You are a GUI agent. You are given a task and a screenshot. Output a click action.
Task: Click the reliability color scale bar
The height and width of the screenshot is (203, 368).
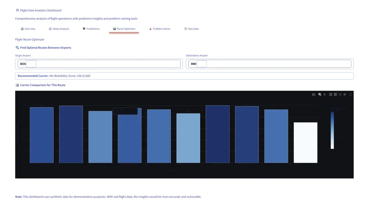(332, 130)
